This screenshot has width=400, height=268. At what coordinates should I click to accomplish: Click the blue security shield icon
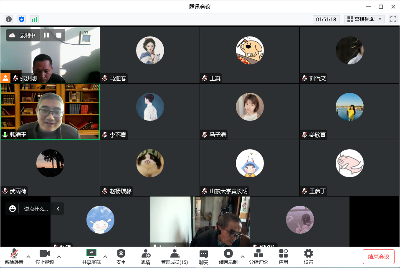tap(22, 19)
